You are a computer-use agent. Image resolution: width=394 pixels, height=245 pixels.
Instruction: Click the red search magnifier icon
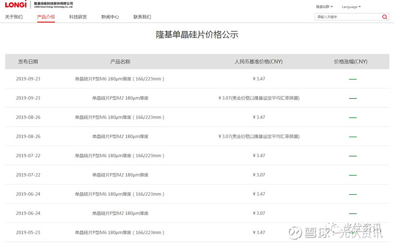[385, 17]
